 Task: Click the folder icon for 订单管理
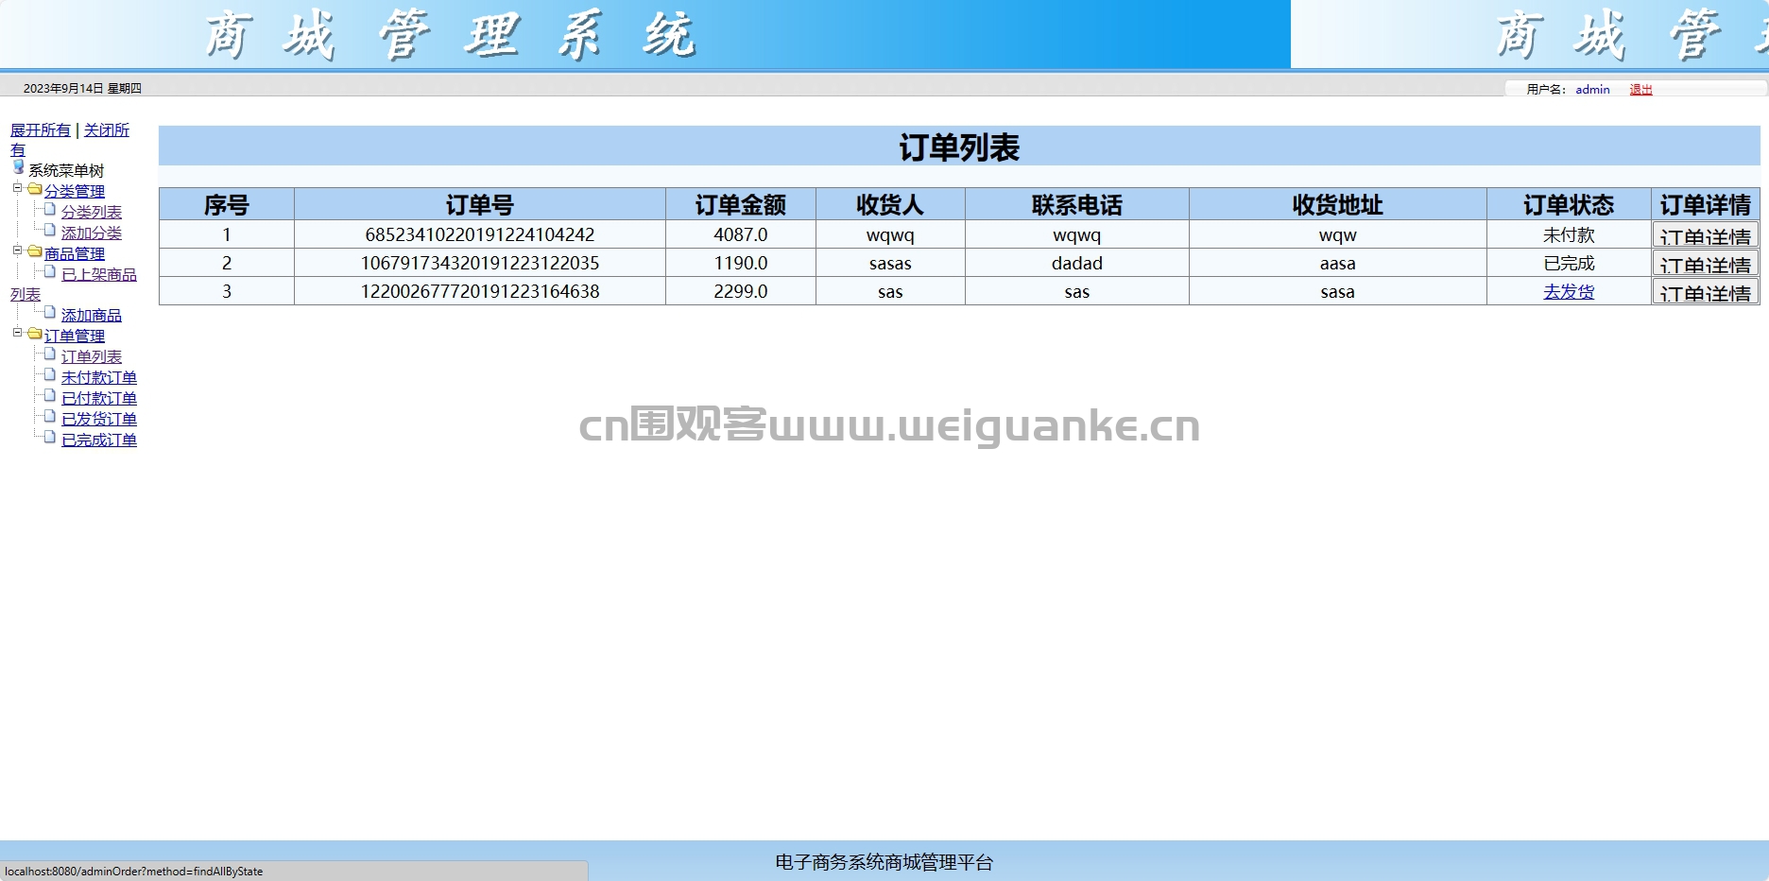point(35,334)
